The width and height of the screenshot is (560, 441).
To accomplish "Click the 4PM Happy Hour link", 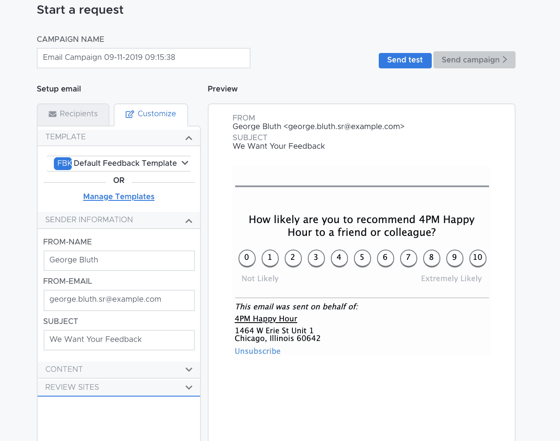I will click(265, 319).
